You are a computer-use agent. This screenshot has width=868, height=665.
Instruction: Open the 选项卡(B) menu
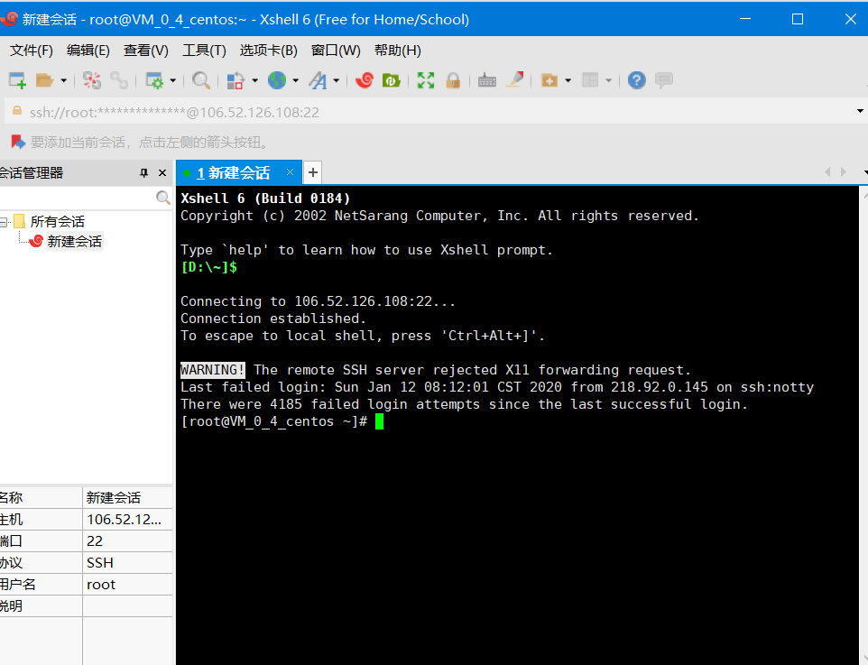269,51
